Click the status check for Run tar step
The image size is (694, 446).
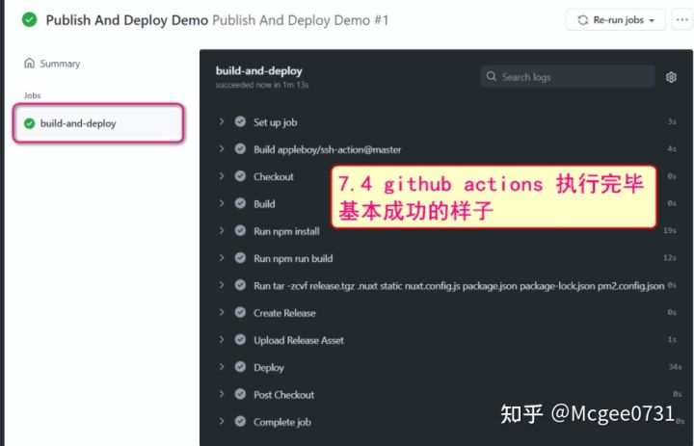[x=240, y=285]
